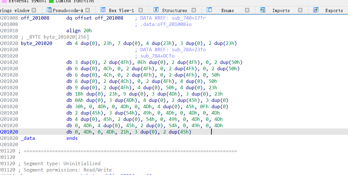Click the Hex View-1 tab icon

[103, 10]
